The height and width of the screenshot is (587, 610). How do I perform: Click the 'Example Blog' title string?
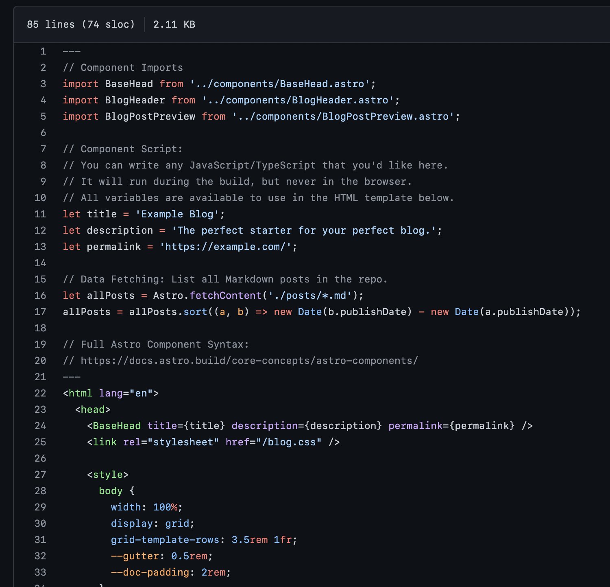click(178, 214)
